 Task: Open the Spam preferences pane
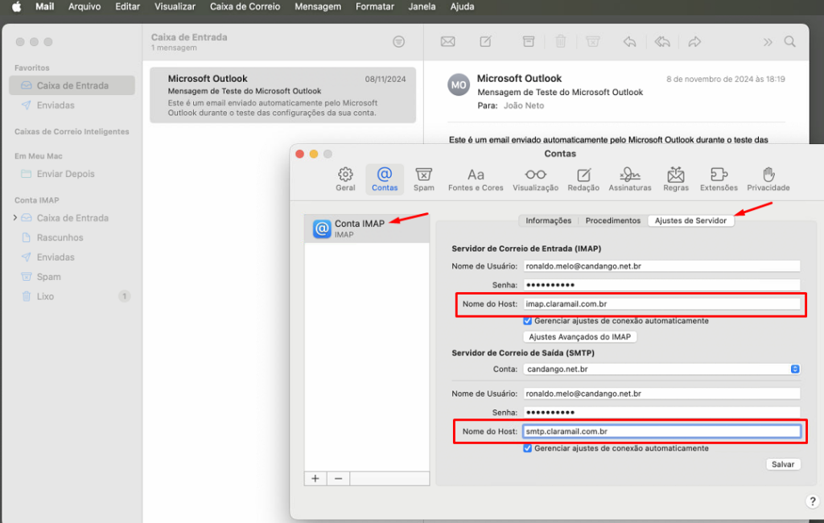tap(423, 179)
